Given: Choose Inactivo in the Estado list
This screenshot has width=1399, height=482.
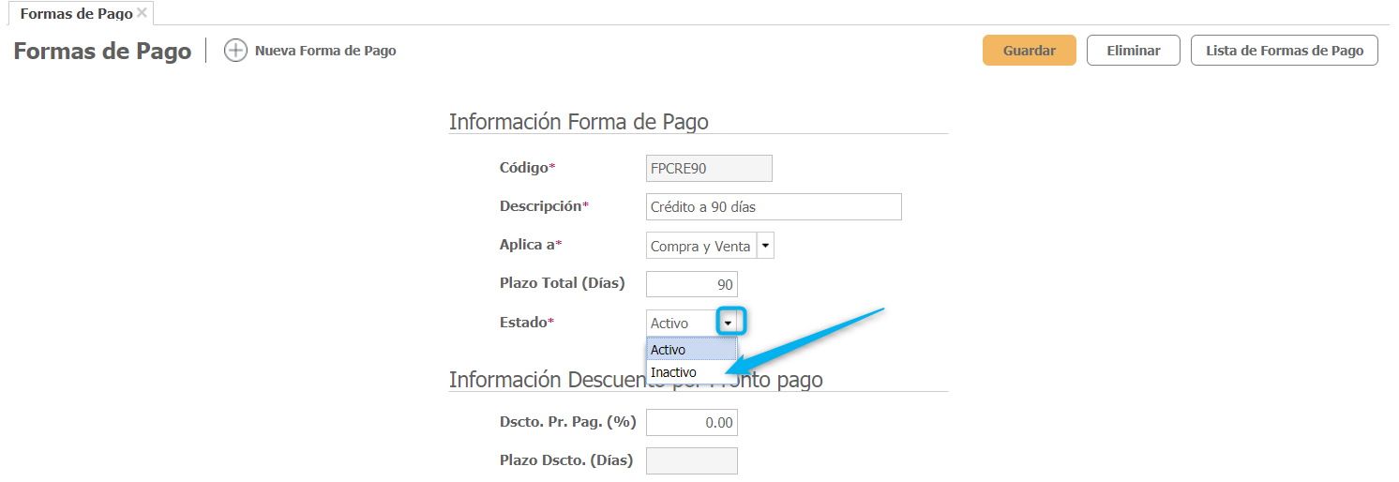Looking at the screenshot, I should [x=691, y=372].
